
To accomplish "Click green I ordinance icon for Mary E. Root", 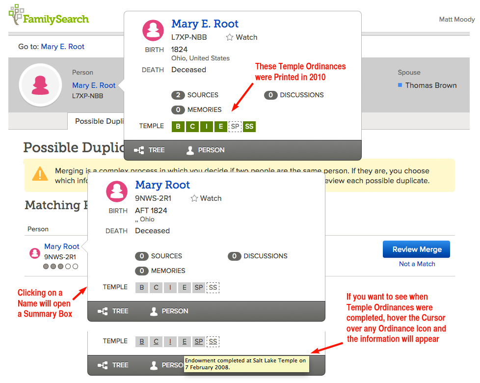I will click(207, 127).
